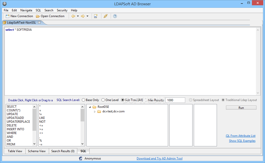Select FROM in the keyword list
The image size is (265, 163).
(11, 144)
